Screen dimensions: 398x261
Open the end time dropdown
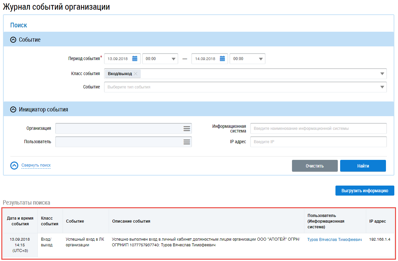261,59
